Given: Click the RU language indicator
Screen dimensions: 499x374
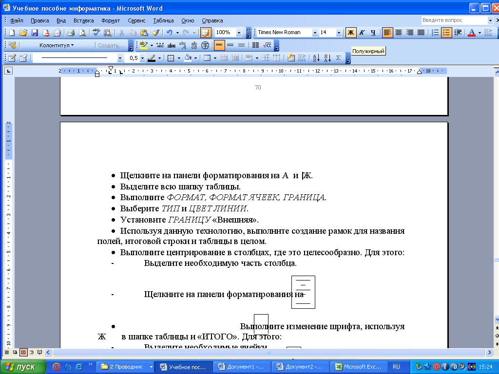Looking at the screenshot, I should click(x=396, y=367).
